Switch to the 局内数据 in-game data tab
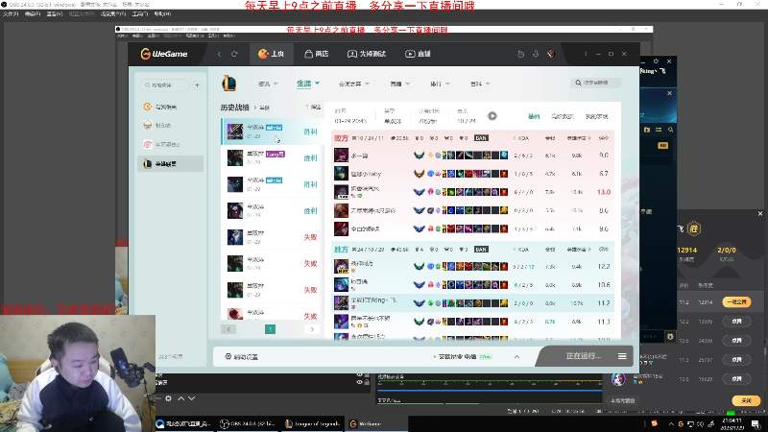This screenshot has width=768, height=432. 563,116
